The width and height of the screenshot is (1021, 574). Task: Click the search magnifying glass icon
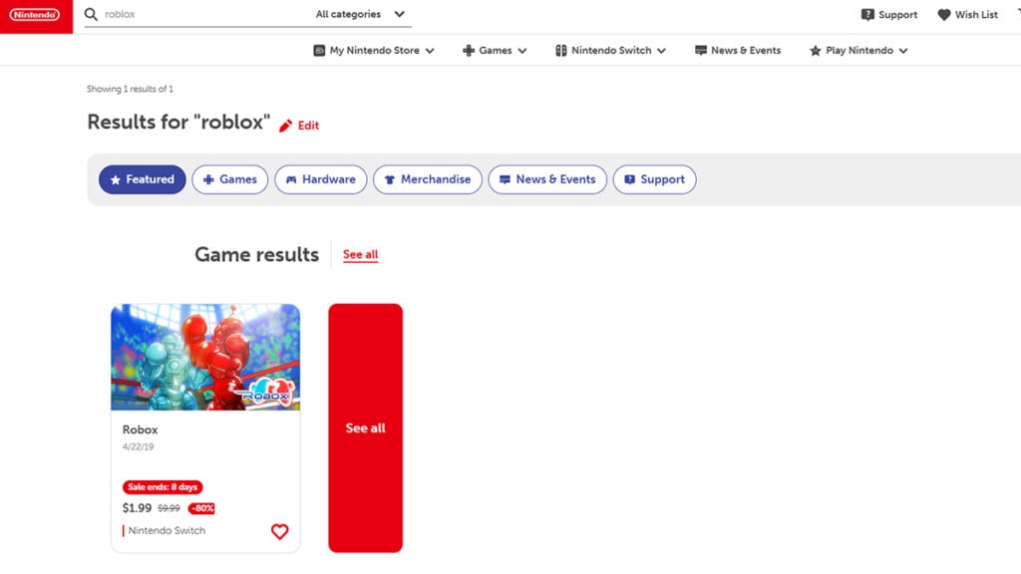click(90, 14)
